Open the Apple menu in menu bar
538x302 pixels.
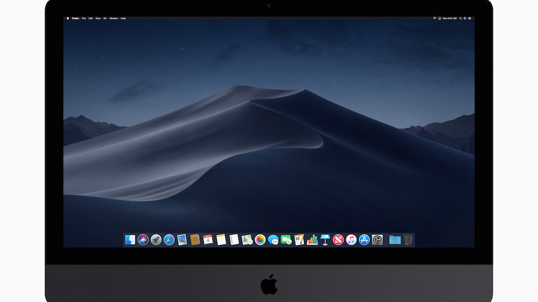(68, 18)
